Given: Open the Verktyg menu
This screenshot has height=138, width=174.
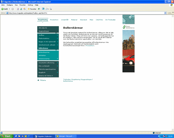Looking at the screenshot, I should [30, 5].
